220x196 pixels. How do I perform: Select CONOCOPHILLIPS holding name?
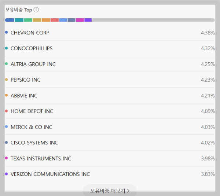32,48
